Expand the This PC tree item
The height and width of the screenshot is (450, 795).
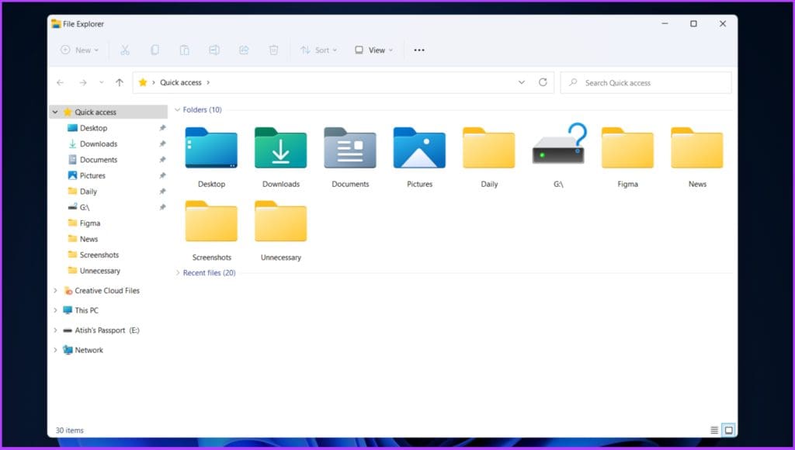tap(54, 310)
